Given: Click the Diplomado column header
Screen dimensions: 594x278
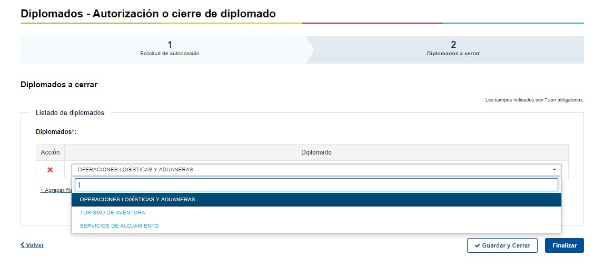Looking at the screenshot, I should coord(316,152).
